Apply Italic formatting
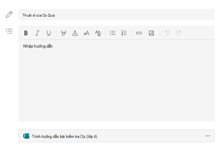 pyautogui.click(x=37, y=33)
